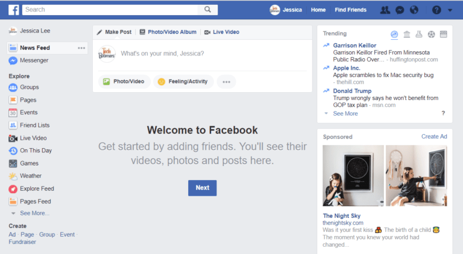Click composer profile picture thumbnail
This screenshot has width=463, height=254.
(107, 54)
